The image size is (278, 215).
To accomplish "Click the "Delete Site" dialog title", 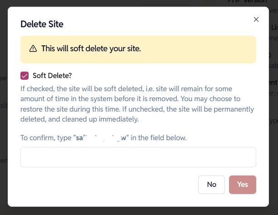I will [x=42, y=24].
